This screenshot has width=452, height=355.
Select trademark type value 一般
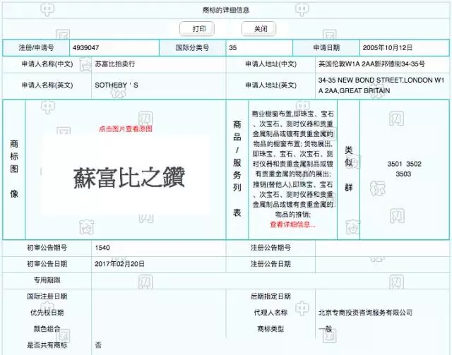click(x=325, y=328)
